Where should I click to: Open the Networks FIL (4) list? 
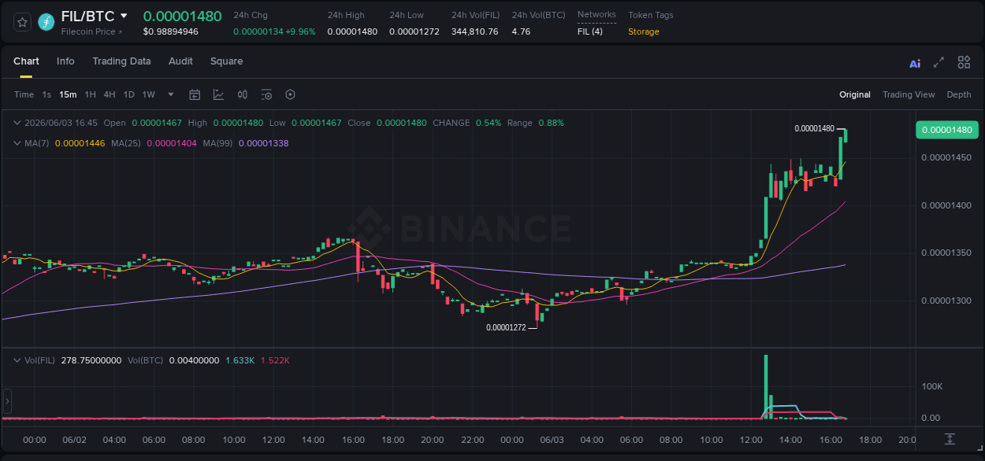tap(591, 31)
